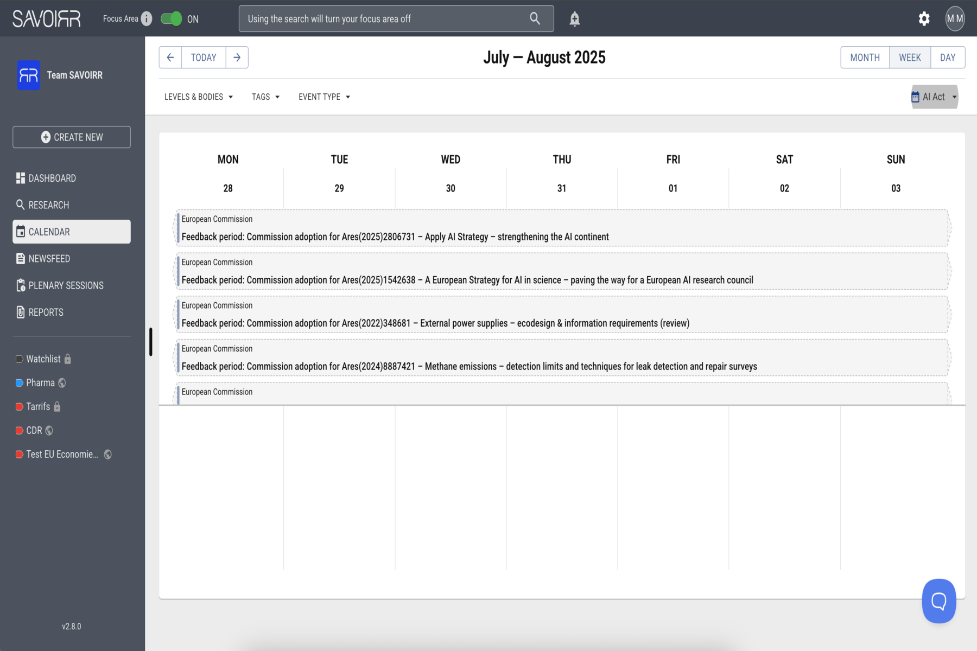
Task: Click the Team SAVOIRR logo tile
Action: [29, 75]
